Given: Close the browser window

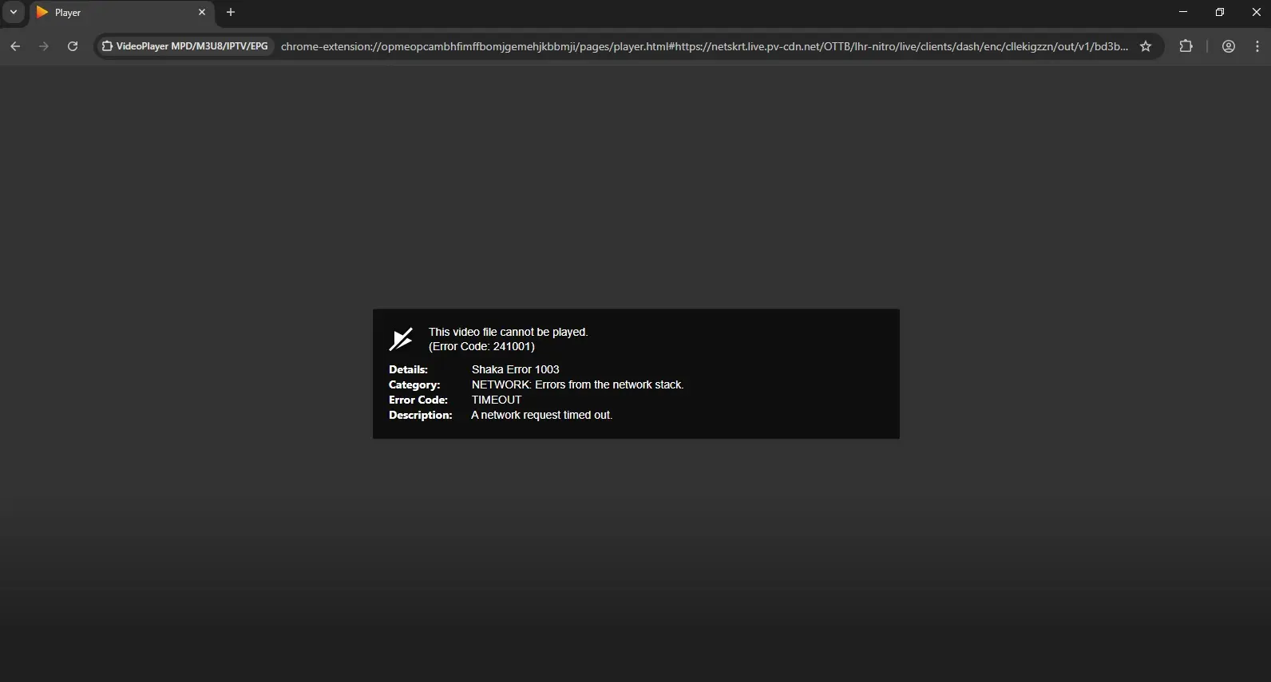Looking at the screenshot, I should pyautogui.click(x=1256, y=12).
